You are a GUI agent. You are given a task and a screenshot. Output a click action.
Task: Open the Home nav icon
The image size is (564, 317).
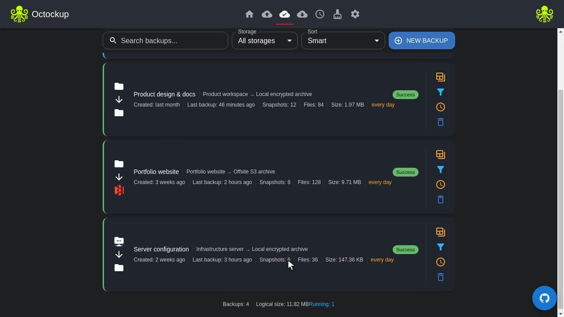pyautogui.click(x=249, y=14)
